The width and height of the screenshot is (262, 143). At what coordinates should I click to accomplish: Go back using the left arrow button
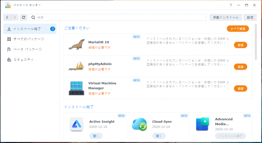pos(7,17)
